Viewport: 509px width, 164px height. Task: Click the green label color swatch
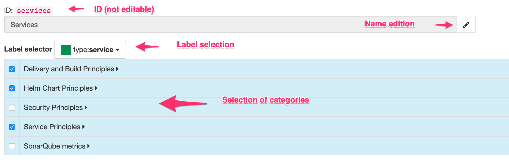[66, 50]
